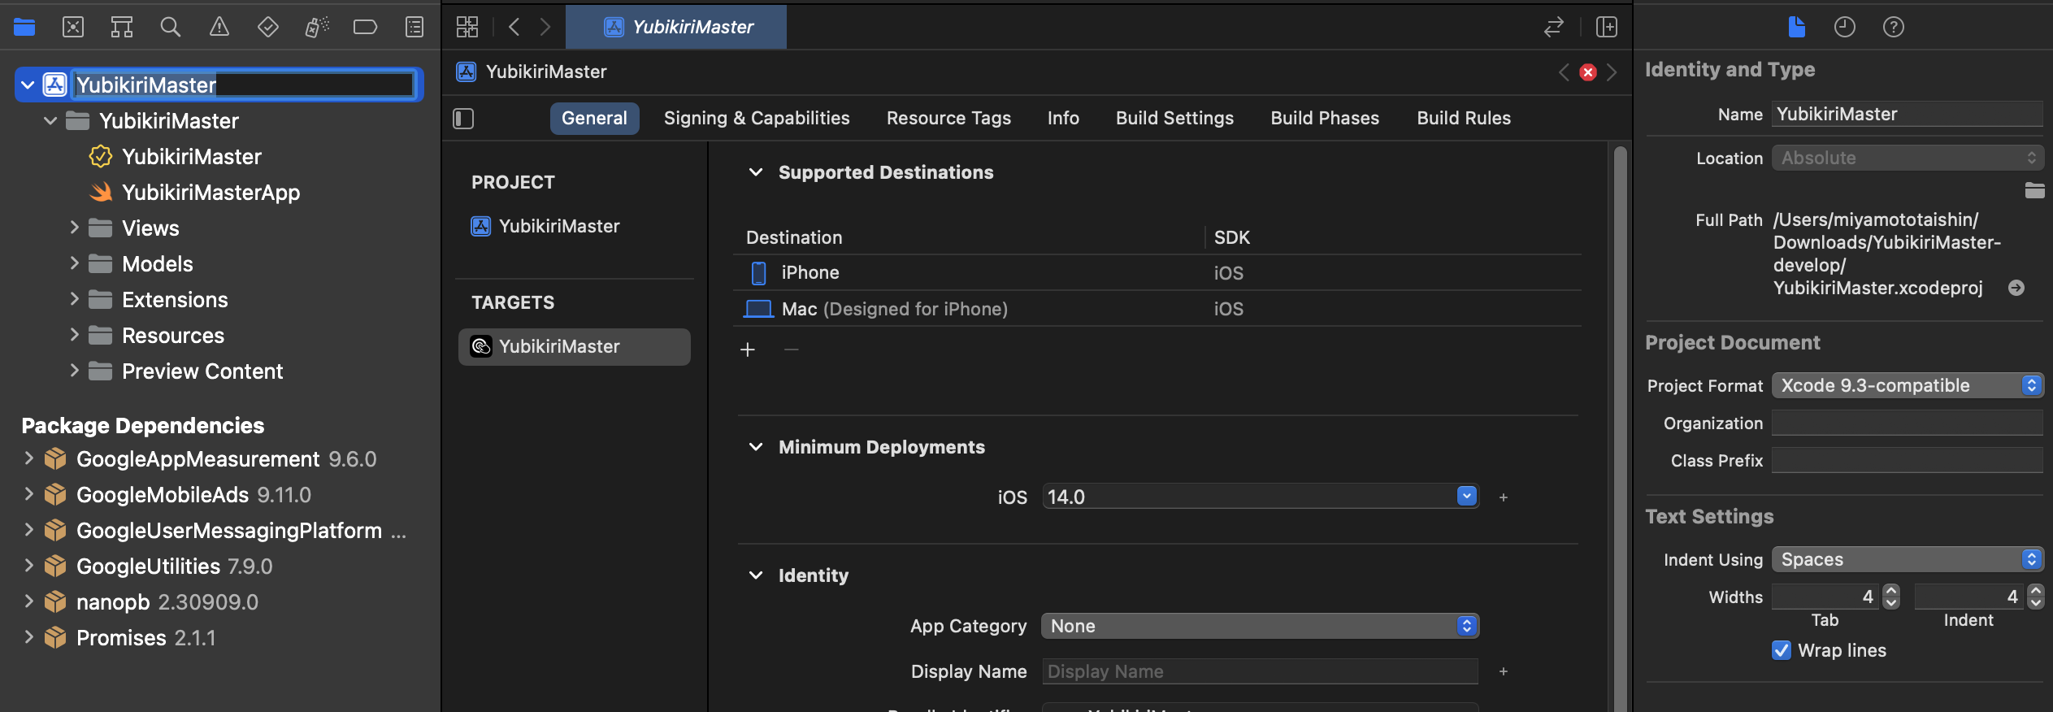Open the Source Control navigator
2053x712 pixels.
coord(73,27)
